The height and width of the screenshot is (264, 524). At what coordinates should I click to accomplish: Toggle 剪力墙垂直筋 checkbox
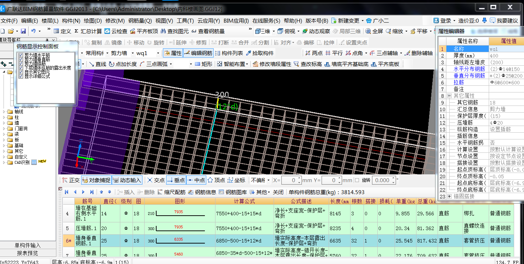[x=21, y=59]
